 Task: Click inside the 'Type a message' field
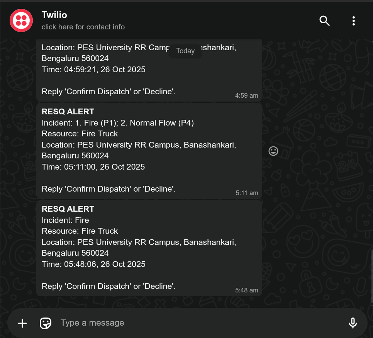pyautogui.click(x=116, y=323)
